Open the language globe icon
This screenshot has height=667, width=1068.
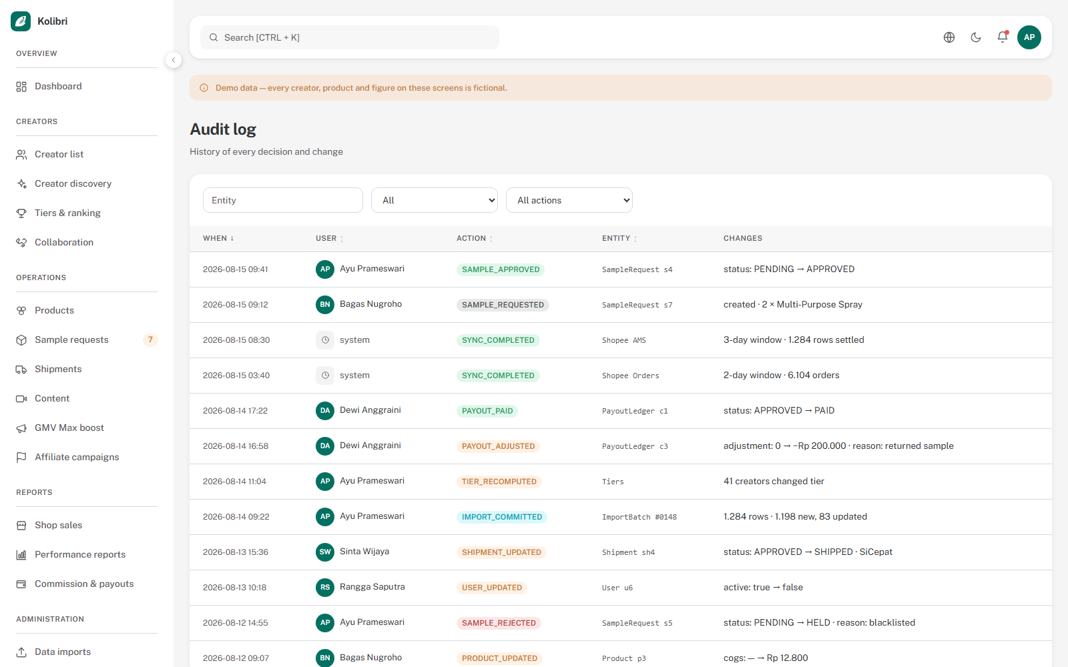(x=949, y=37)
